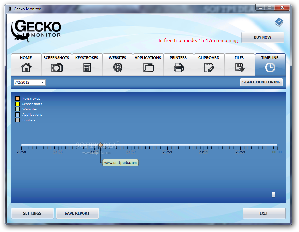The width and height of the screenshot is (299, 232).
Task: Click the Screenshots legend label
Action: (32, 104)
